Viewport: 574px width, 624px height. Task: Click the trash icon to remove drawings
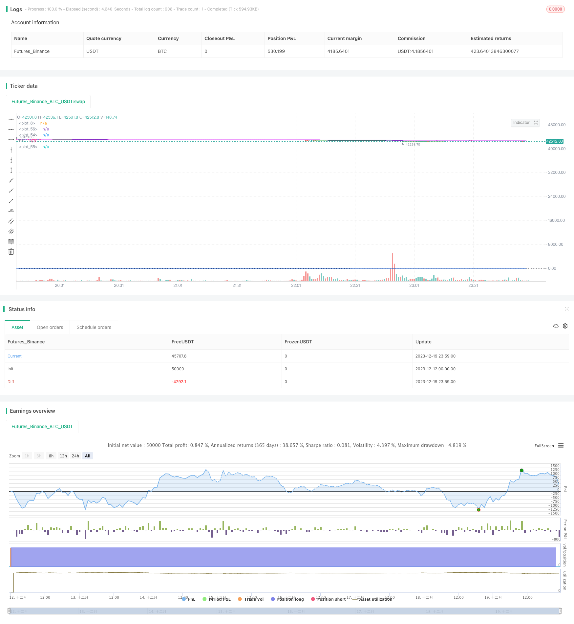[11, 252]
